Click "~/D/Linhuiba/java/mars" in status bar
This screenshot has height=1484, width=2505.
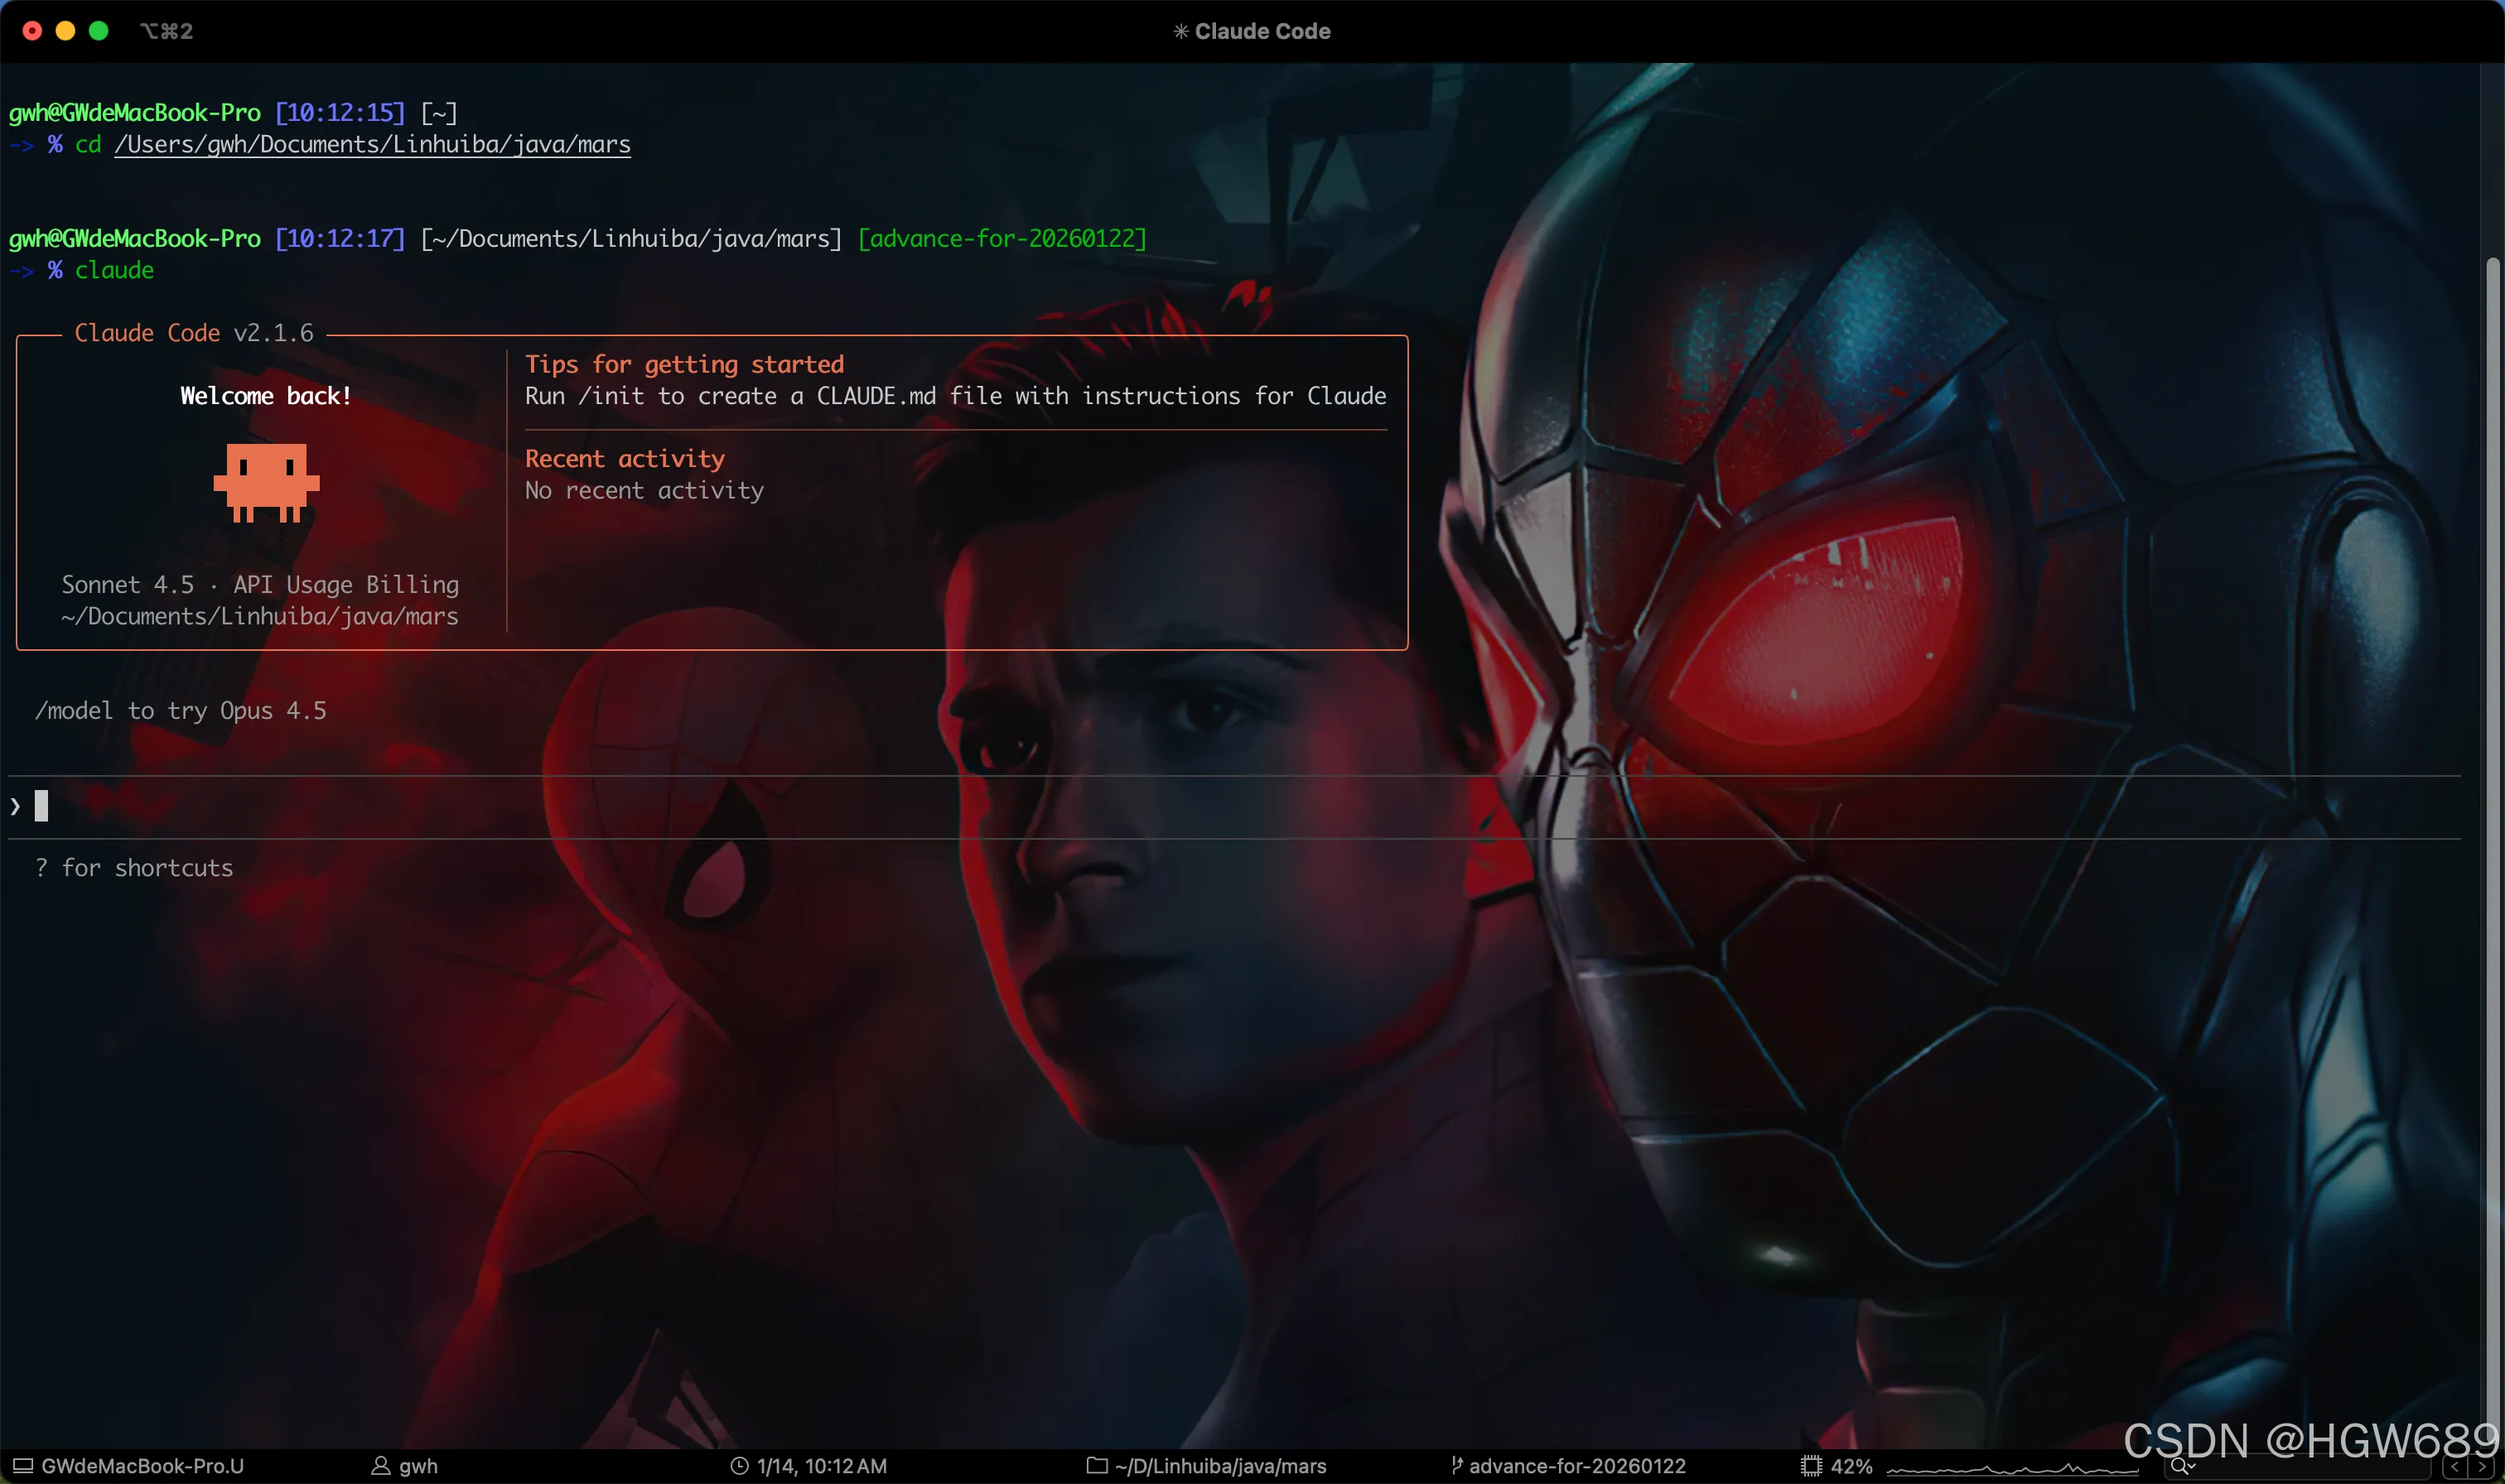point(1221,1466)
